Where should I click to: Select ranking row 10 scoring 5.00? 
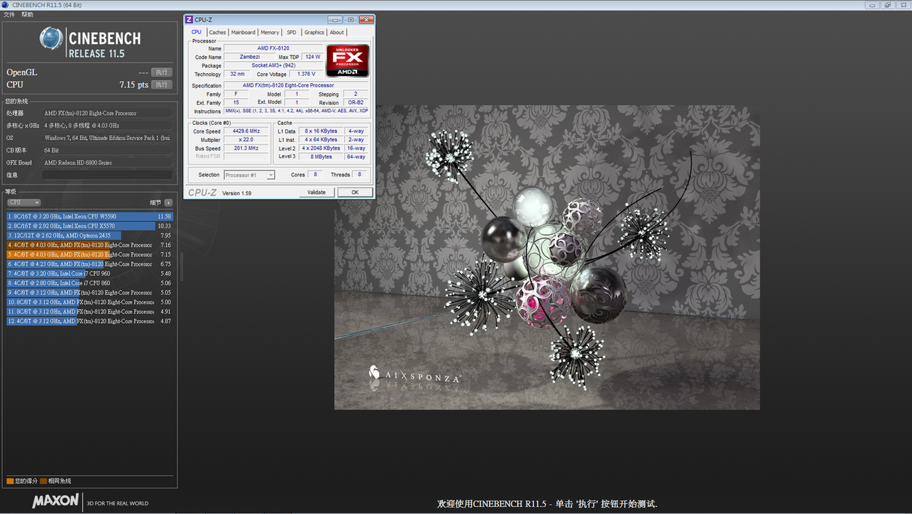pyautogui.click(x=90, y=302)
